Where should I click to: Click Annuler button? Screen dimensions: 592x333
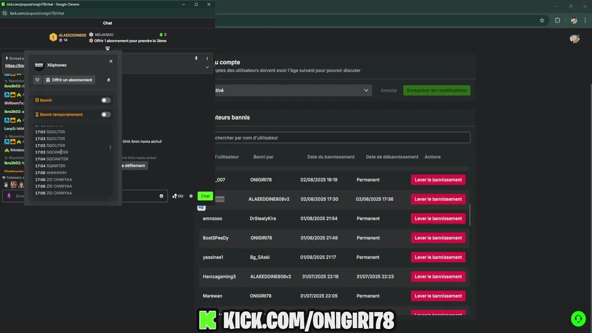[389, 90]
